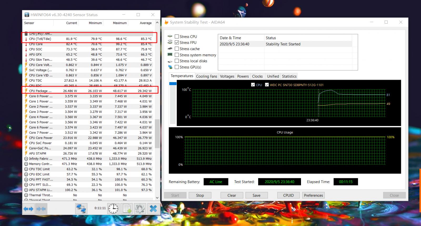Click the circle icon beside APU STAPM Limit
Screen dimensions: 421x226
(x=26, y=190)
